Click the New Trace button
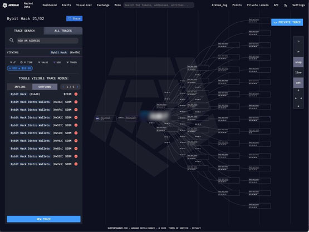This screenshot has width=309, height=232. 43,219
